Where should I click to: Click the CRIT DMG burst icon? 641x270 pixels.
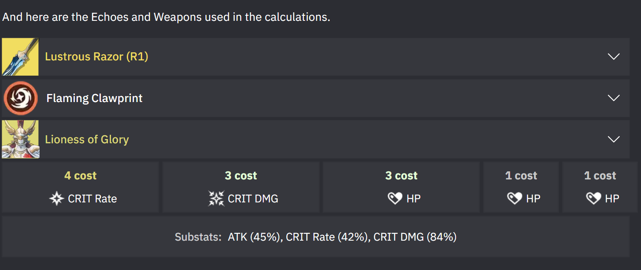point(216,199)
